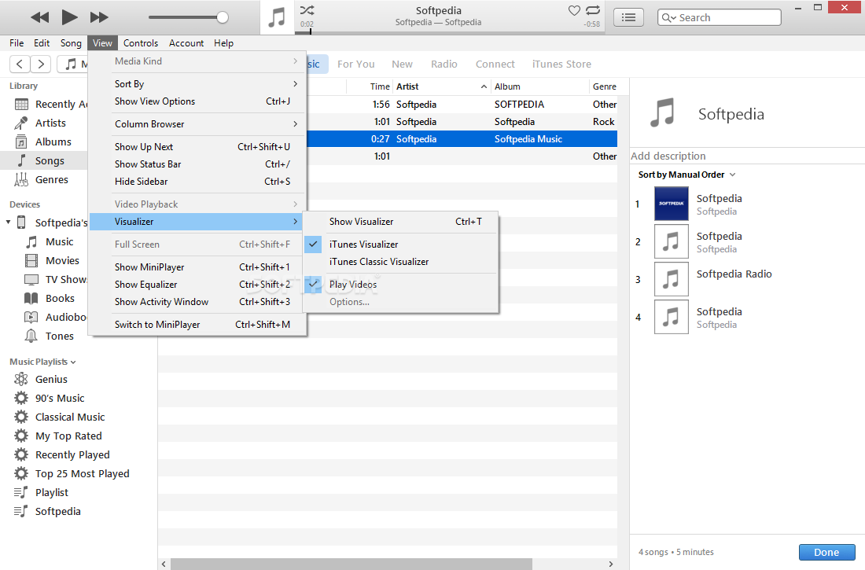Click Add description text in playlist panel
The width and height of the screenshot is (865, 570).
pos(668,156)
